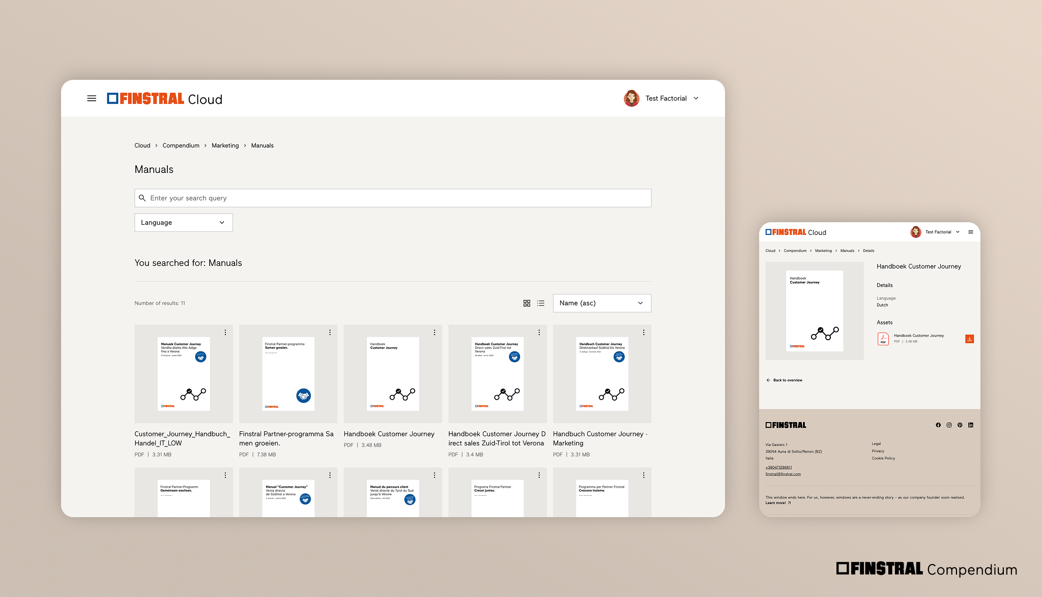Click Manuals breadcrumb in desktop view
Viewport: 1042px width, 597px height.
pyautogui.click(x=263, y=145)
